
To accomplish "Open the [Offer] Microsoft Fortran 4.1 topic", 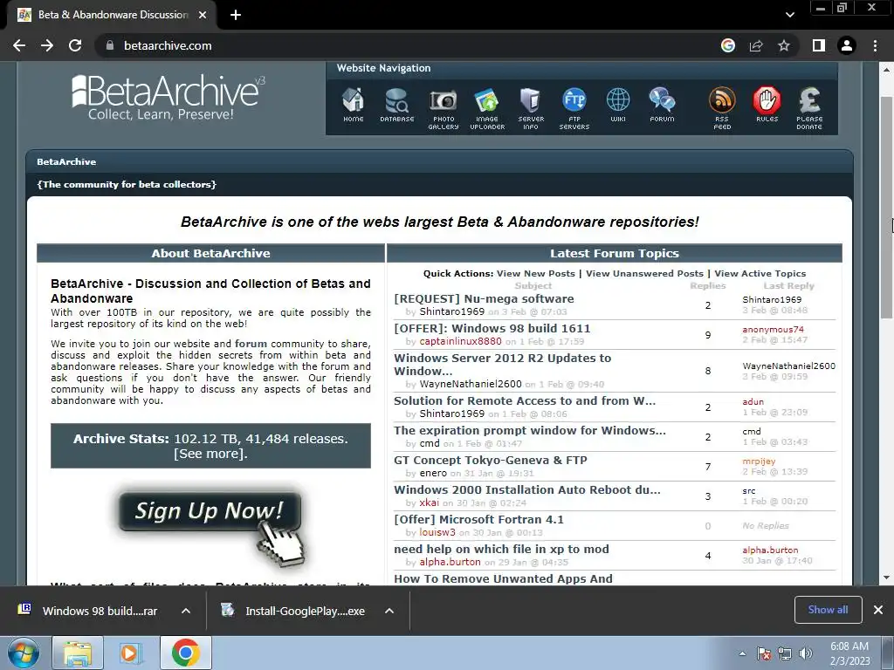I will point(478,519).
